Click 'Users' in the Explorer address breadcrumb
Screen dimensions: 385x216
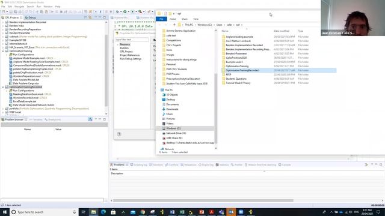click(x=219, y=25)
